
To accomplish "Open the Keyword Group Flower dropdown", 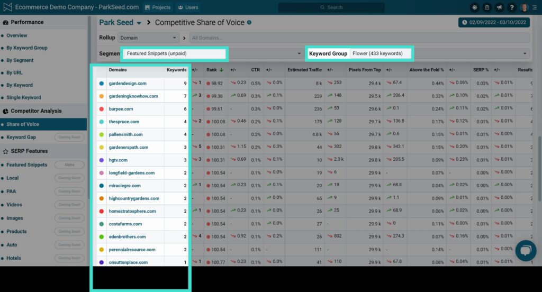I will pyautogui.click(x=440, y=53).
